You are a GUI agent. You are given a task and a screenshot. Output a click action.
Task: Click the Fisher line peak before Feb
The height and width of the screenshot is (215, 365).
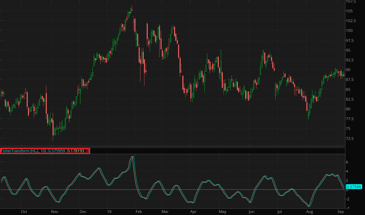click(133, 156)
